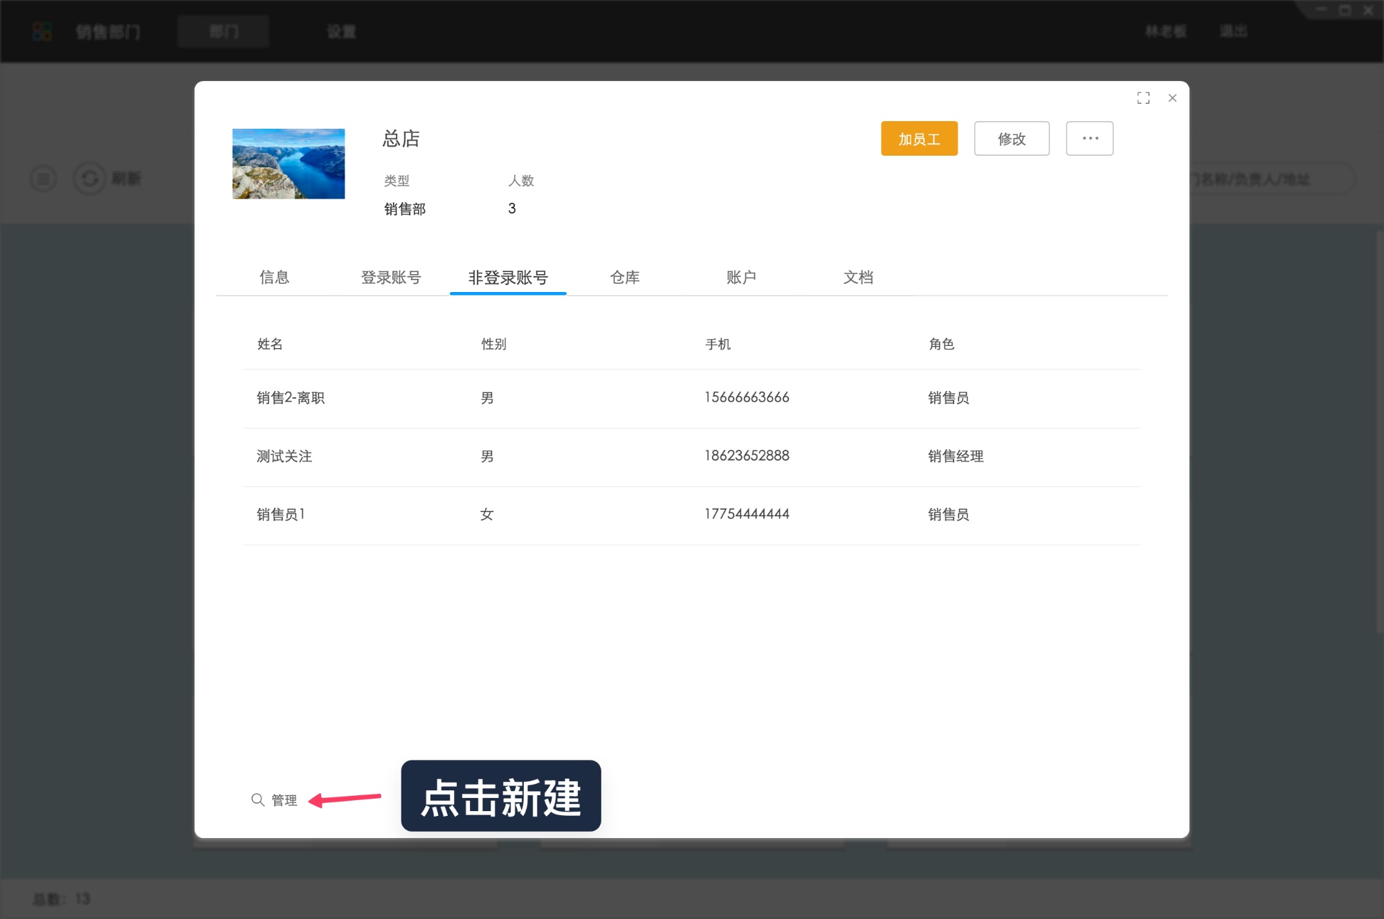The image size is (1384, 919).
Task: Click the department cover image thumbnail
Action: tap(289, 163)
